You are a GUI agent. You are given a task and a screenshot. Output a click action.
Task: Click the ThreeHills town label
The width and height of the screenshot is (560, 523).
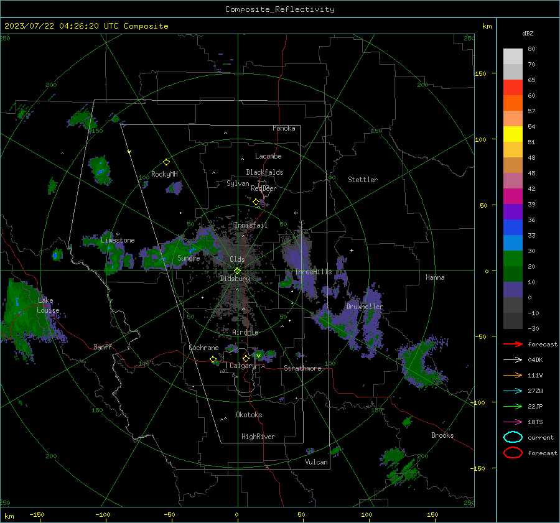[x=313, y=272]
